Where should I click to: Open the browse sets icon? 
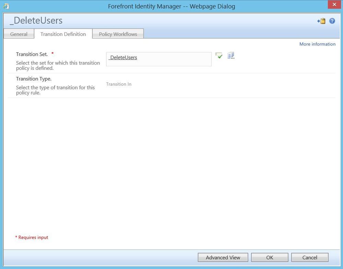pyautogui.click(x=231, y=55)
